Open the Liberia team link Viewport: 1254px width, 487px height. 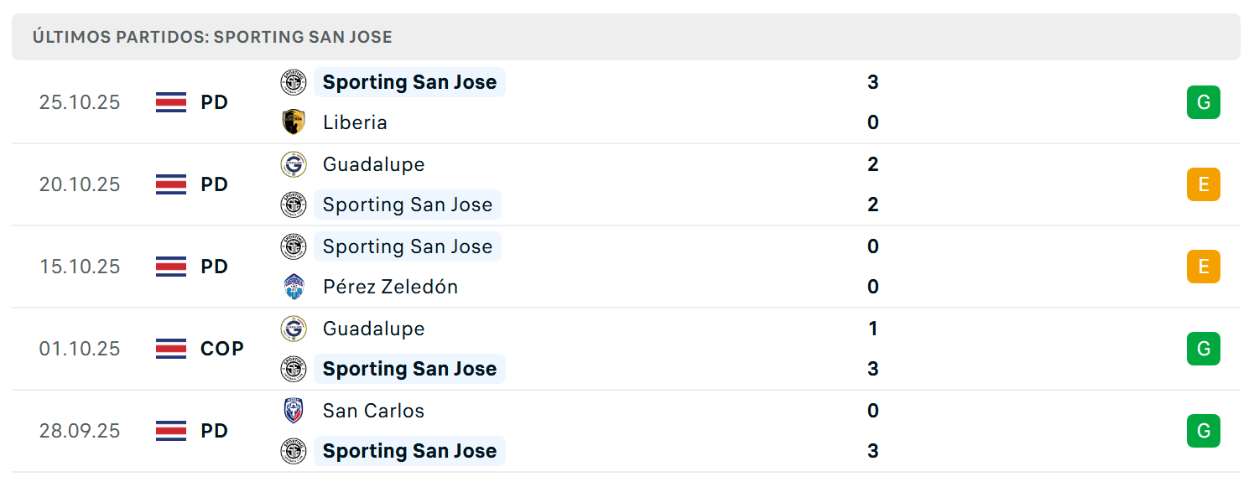pyautogui.click(x=355, y=122)
